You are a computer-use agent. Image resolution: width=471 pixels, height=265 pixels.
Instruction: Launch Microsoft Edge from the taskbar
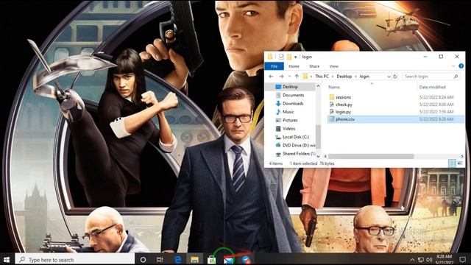point(177,260)
